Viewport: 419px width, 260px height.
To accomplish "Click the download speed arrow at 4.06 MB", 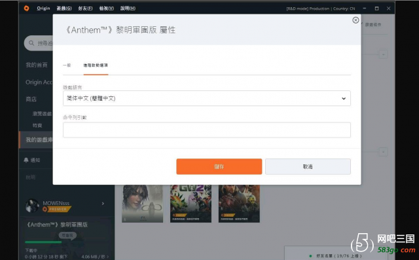I will 107,257.
